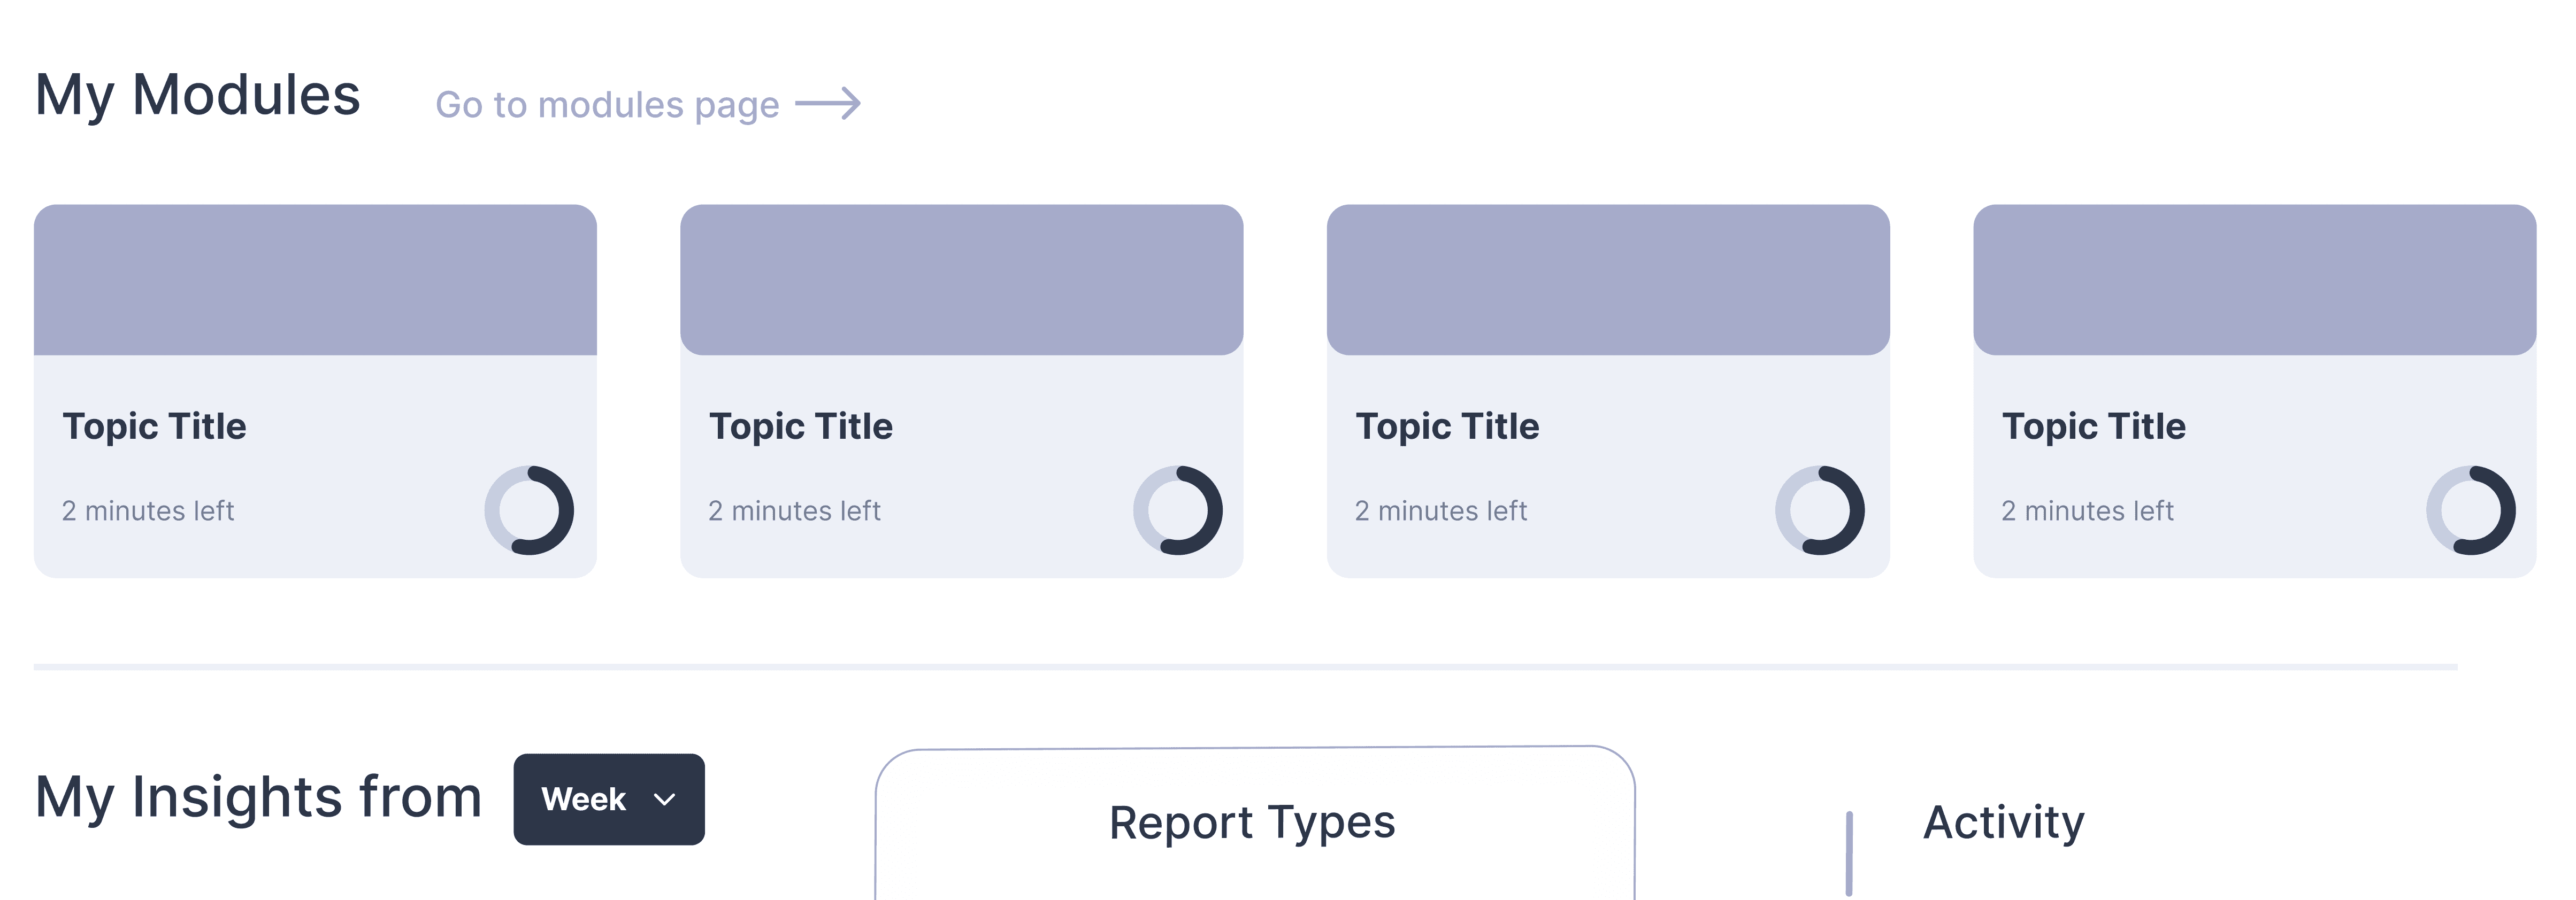Image resolution: width=2576 pixels, height=900 pixels.
Task: Click progress ring on fourth Topic Title card
Action: (x=2470, y=510)
